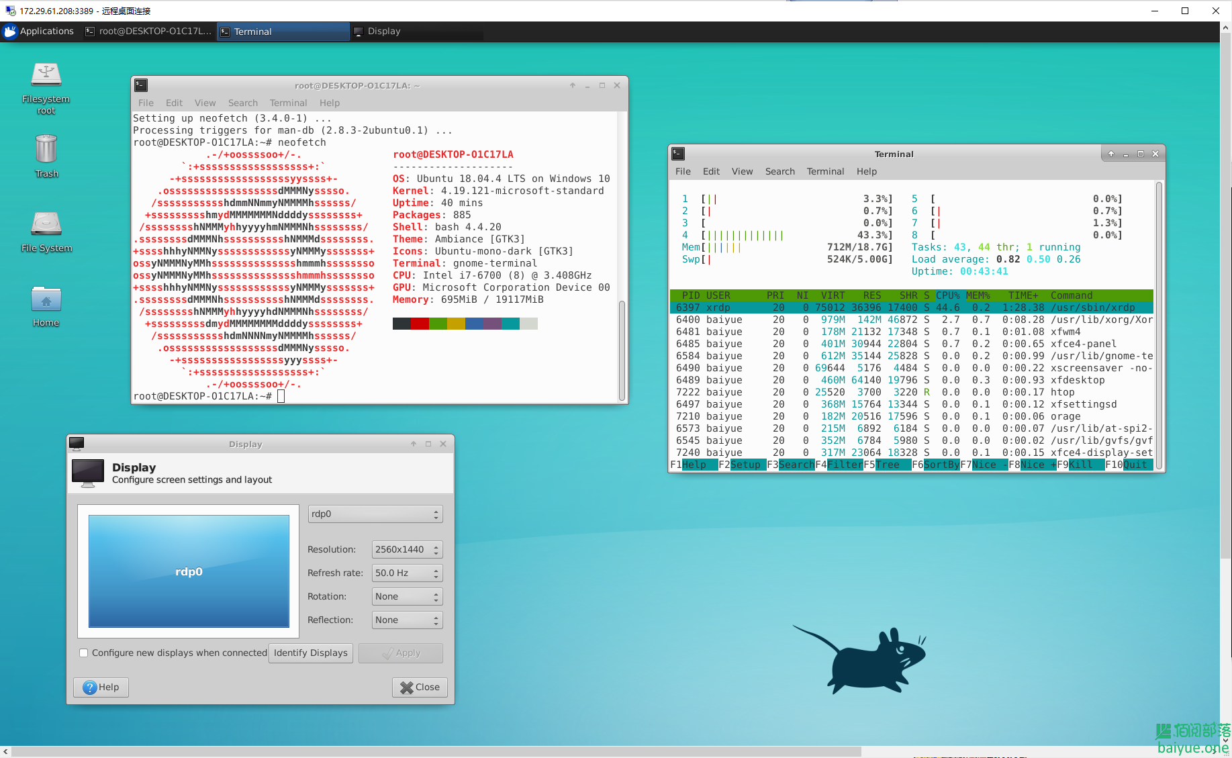Select the orage process row in htop
The image size is (1232, 758).
[x=912, y=416]
